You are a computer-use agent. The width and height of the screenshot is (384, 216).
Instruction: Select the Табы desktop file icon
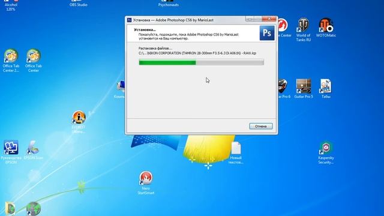(326, 89)
